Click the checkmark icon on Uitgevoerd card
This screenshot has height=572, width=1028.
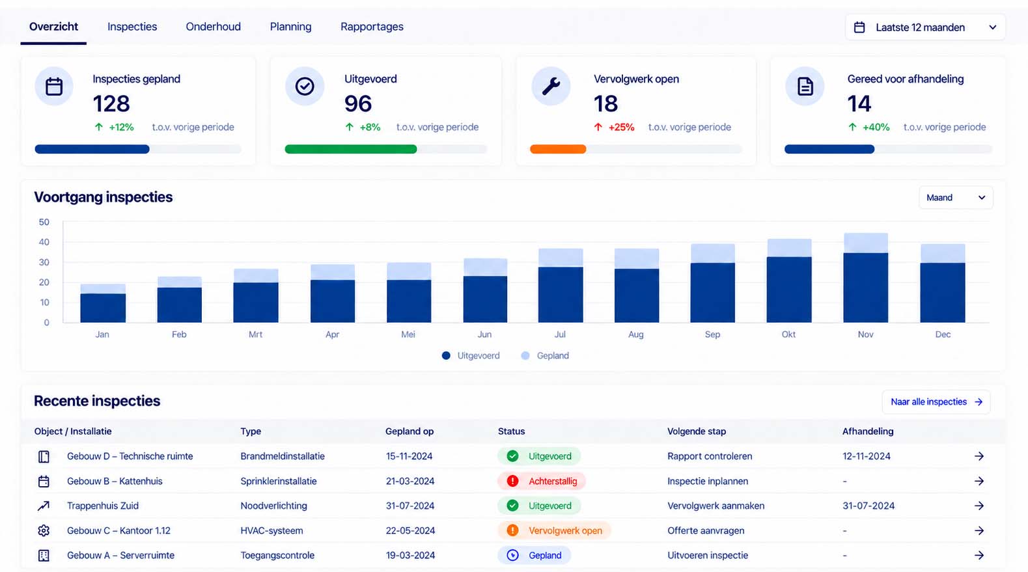click(305, 86)
